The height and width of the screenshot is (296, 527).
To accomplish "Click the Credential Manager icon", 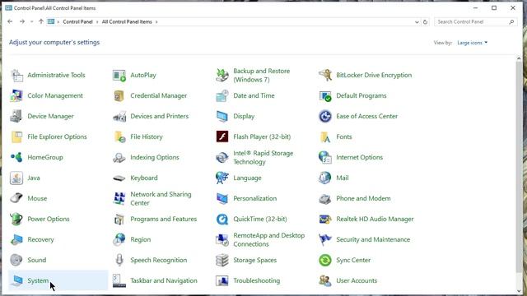I will coord(119,95).
